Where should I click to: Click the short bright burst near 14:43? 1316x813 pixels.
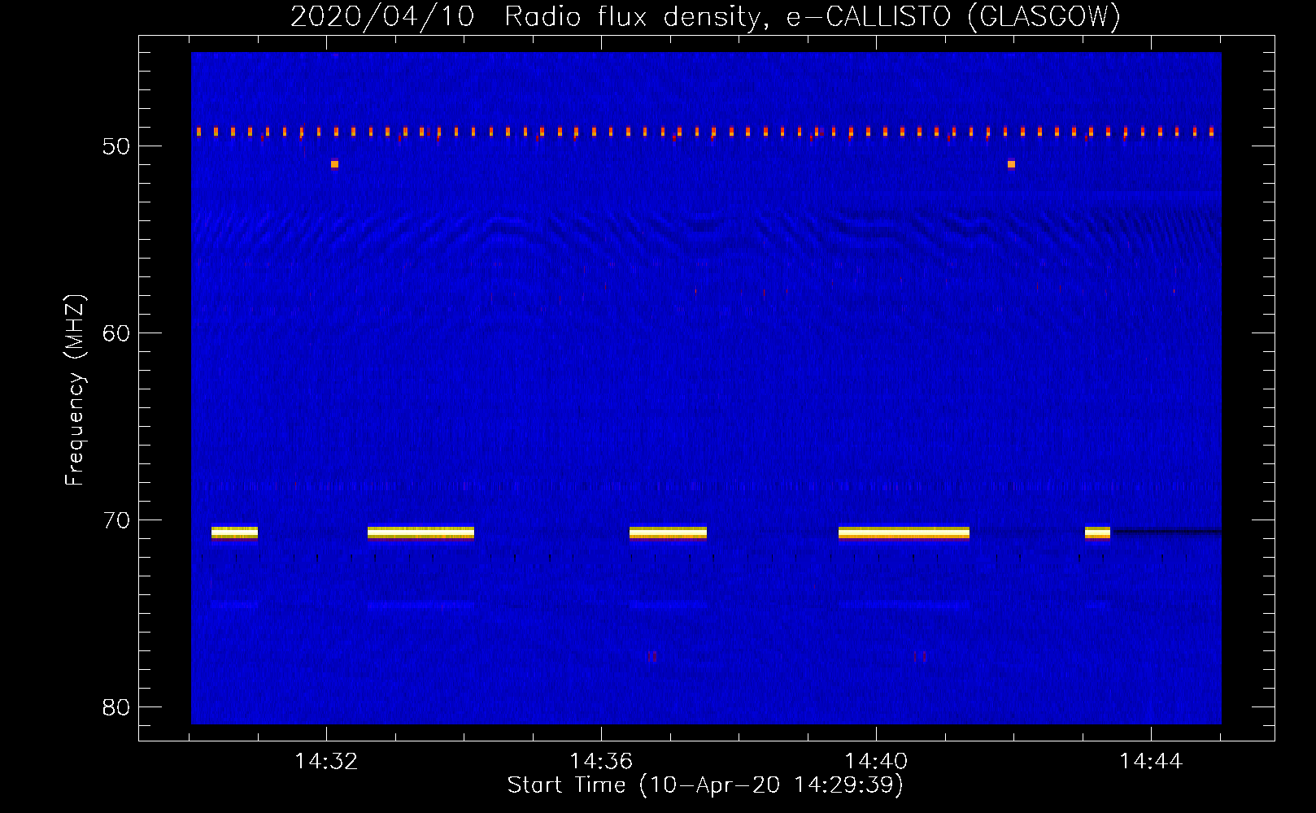[1097, 533]
